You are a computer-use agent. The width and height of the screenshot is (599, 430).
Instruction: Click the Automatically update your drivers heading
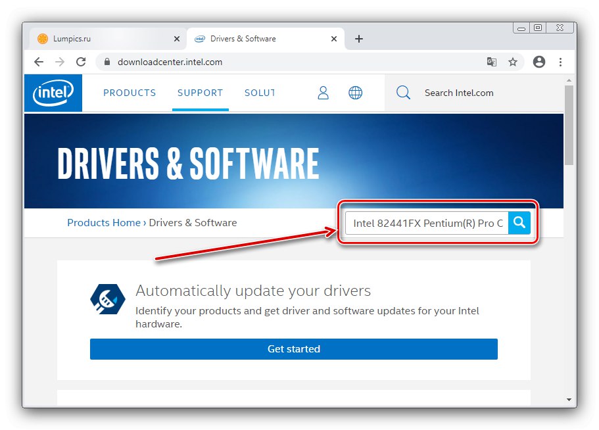[253, 291]
